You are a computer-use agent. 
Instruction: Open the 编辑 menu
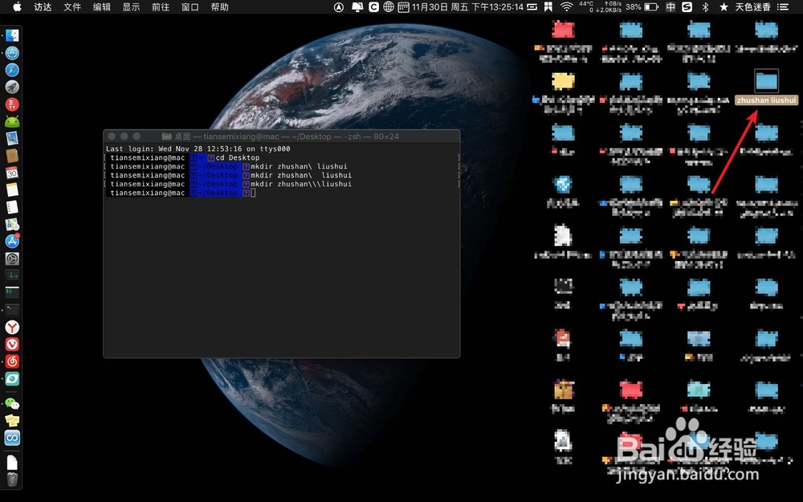tap(101, 6)
